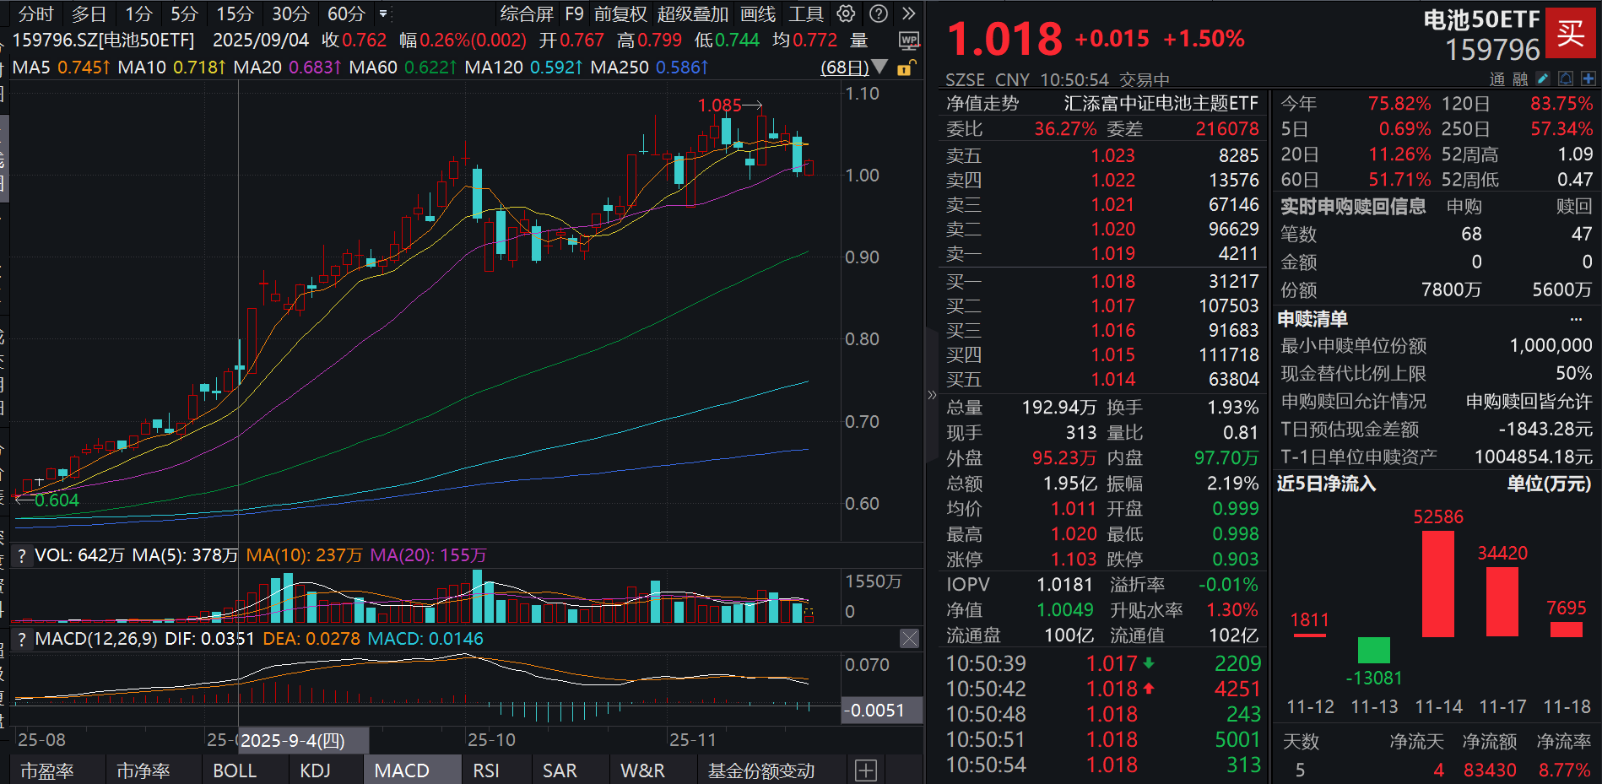
Task: Toggle the yellow chart lock icon
Action: tap(904, 68)
